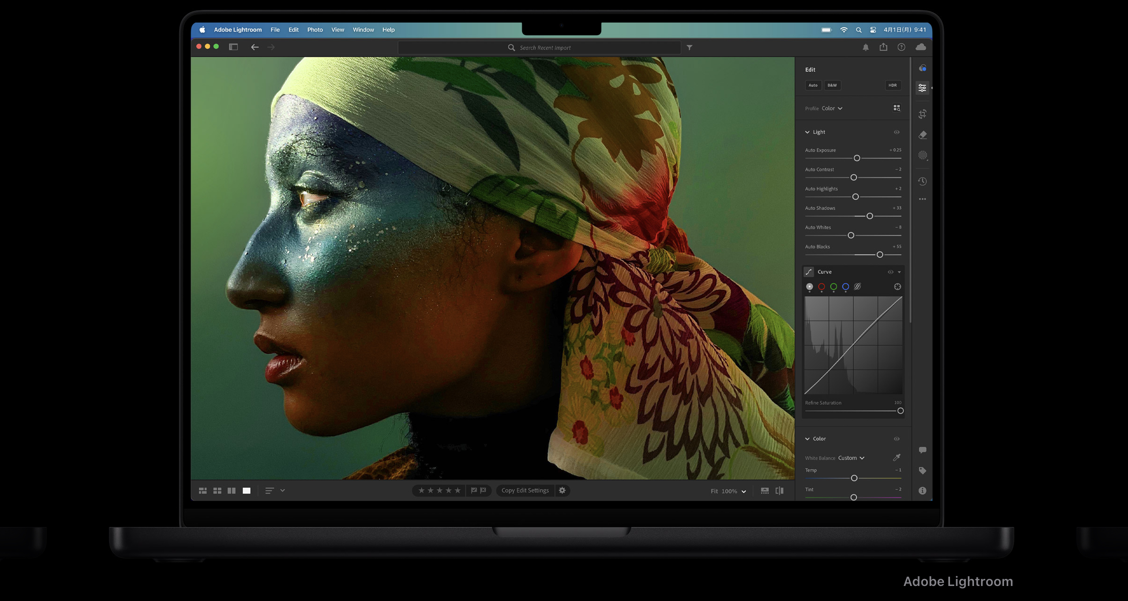Open the Versions history panel
The image size is (1128, 601).
[x=922, y=181]
